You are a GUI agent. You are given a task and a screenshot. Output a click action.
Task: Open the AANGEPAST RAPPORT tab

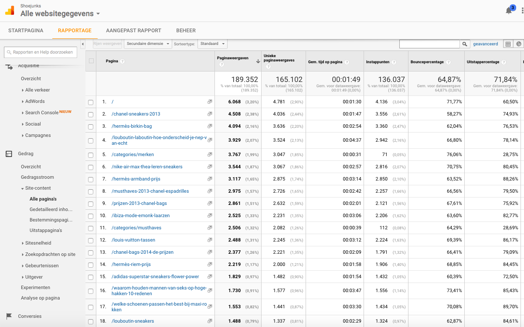[x=133, y=31]
